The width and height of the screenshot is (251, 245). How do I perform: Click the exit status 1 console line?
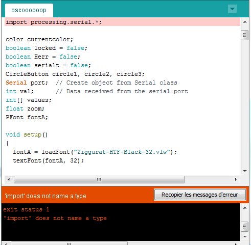click(26, 209)
